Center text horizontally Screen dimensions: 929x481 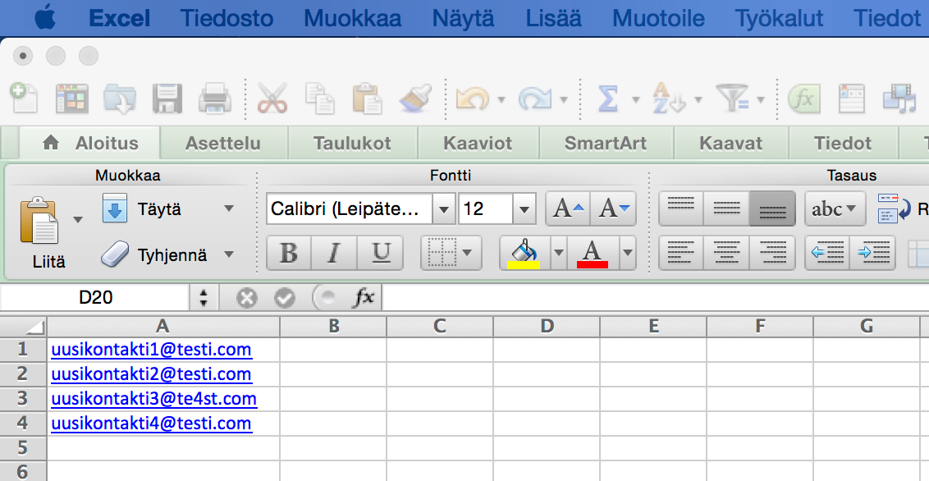726,253
